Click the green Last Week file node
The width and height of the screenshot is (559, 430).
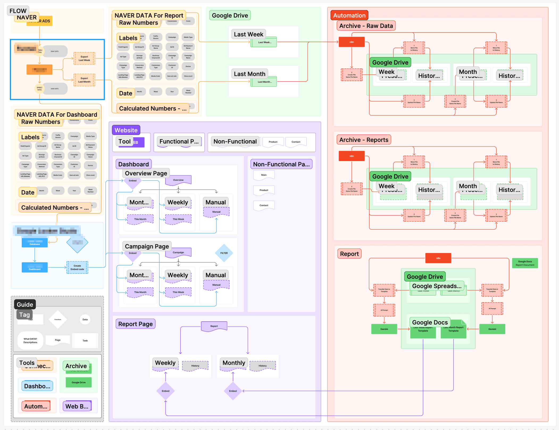click(x=264, y=42)
